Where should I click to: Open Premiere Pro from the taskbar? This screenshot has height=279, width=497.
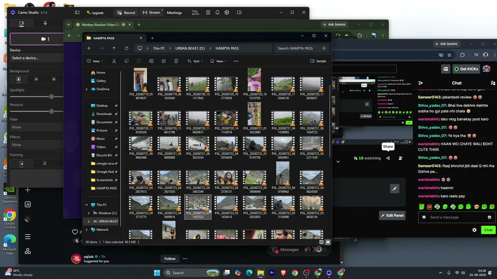(x=272, y=273)
